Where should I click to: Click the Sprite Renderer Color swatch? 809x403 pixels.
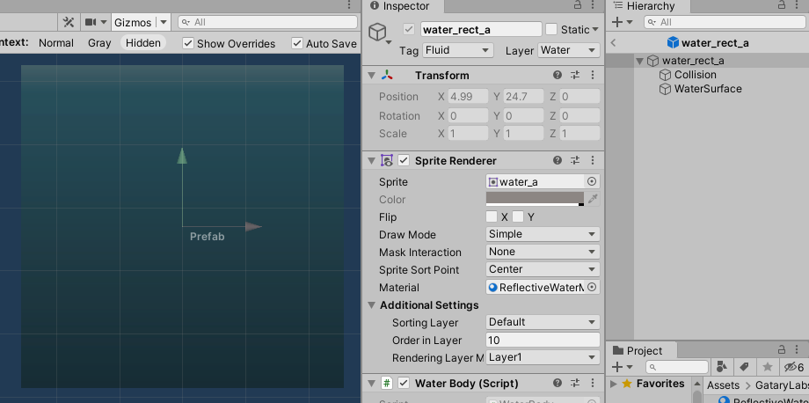(535, 200)
